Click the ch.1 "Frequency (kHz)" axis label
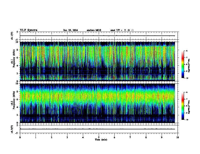 click(14, 59)
